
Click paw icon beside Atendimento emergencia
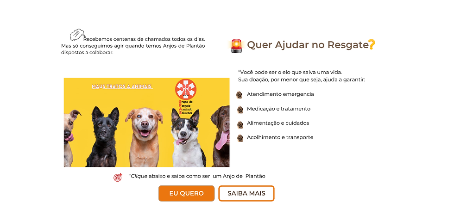pos(239,94)
